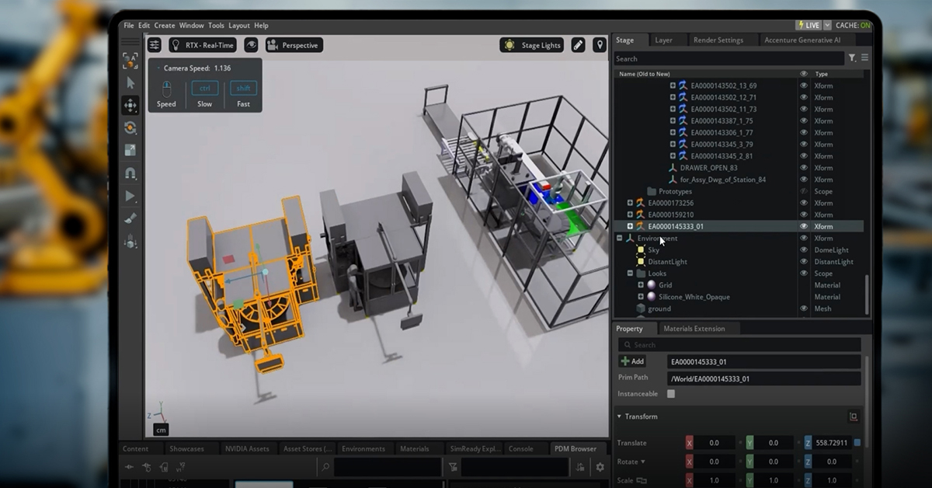Screen dimensions: 932x488
Task: Switch to the Render Settings tab
Action: click(718, 40)
